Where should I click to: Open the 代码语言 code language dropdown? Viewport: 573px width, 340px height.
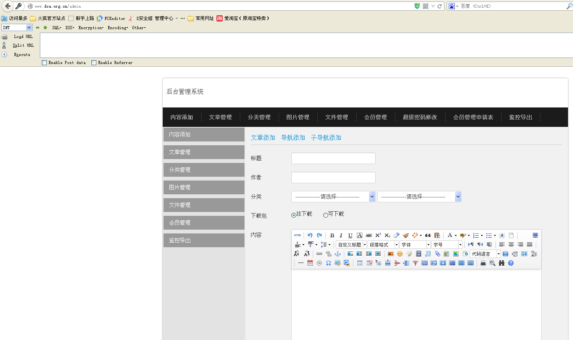pos(485,254)
